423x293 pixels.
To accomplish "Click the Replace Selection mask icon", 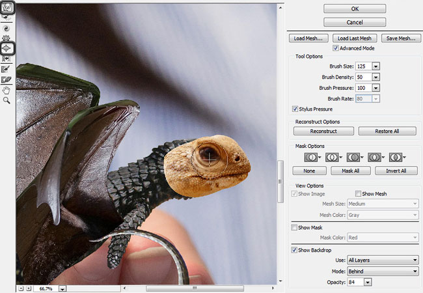I will [x=311, y=158].
